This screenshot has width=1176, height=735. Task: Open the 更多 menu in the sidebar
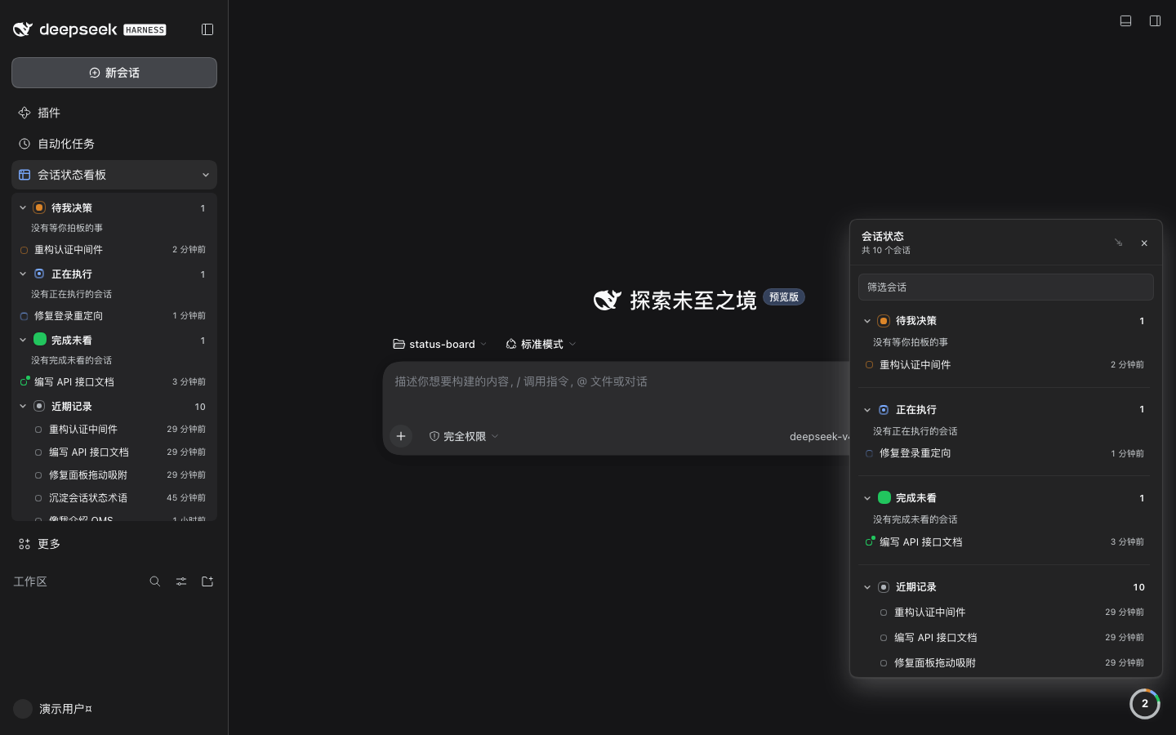(x=114, y=544)
